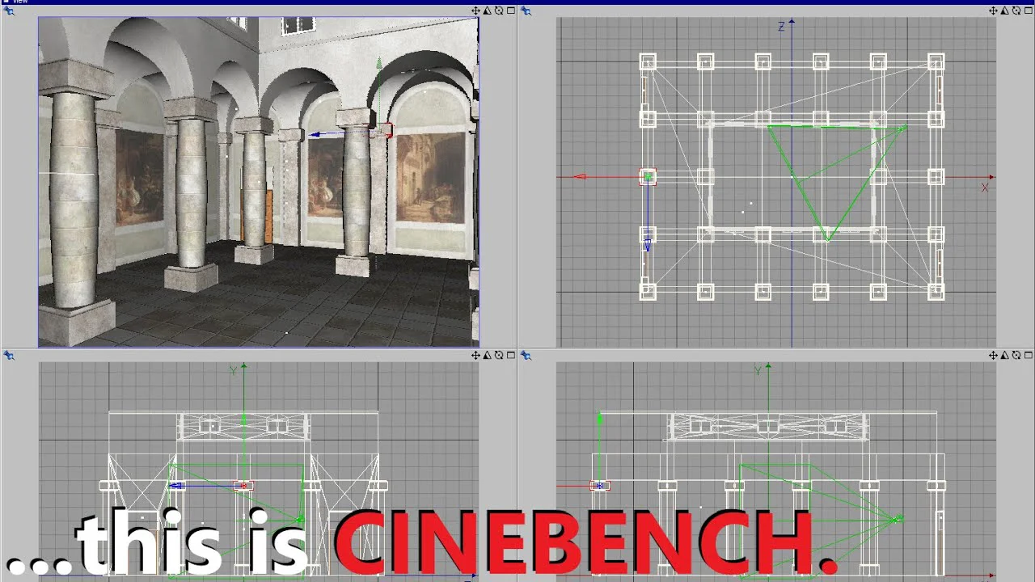Click the blue axis arrow handle in perspective view
The image size is (1035, 582).
[x=315, y=134]
